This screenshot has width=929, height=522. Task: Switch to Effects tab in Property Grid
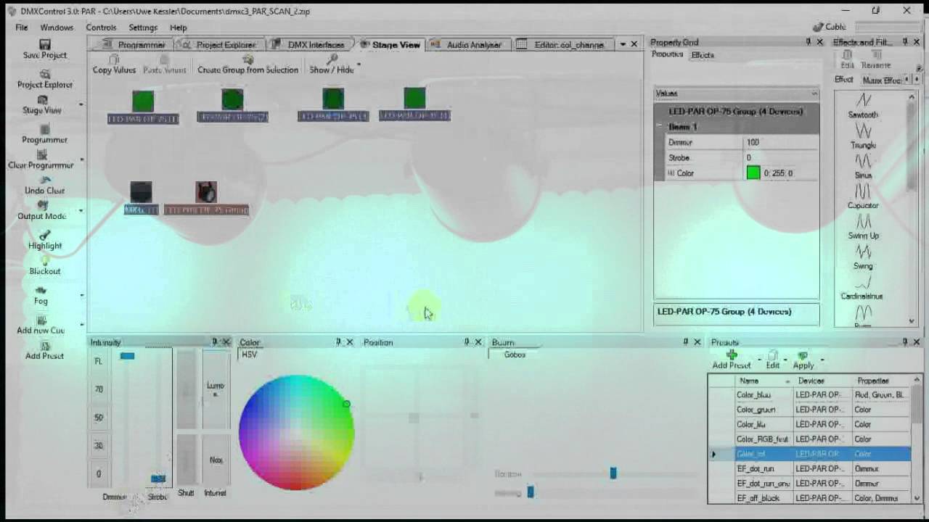703,55
